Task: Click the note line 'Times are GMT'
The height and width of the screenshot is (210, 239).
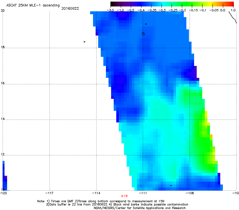Action: point(62,201)
